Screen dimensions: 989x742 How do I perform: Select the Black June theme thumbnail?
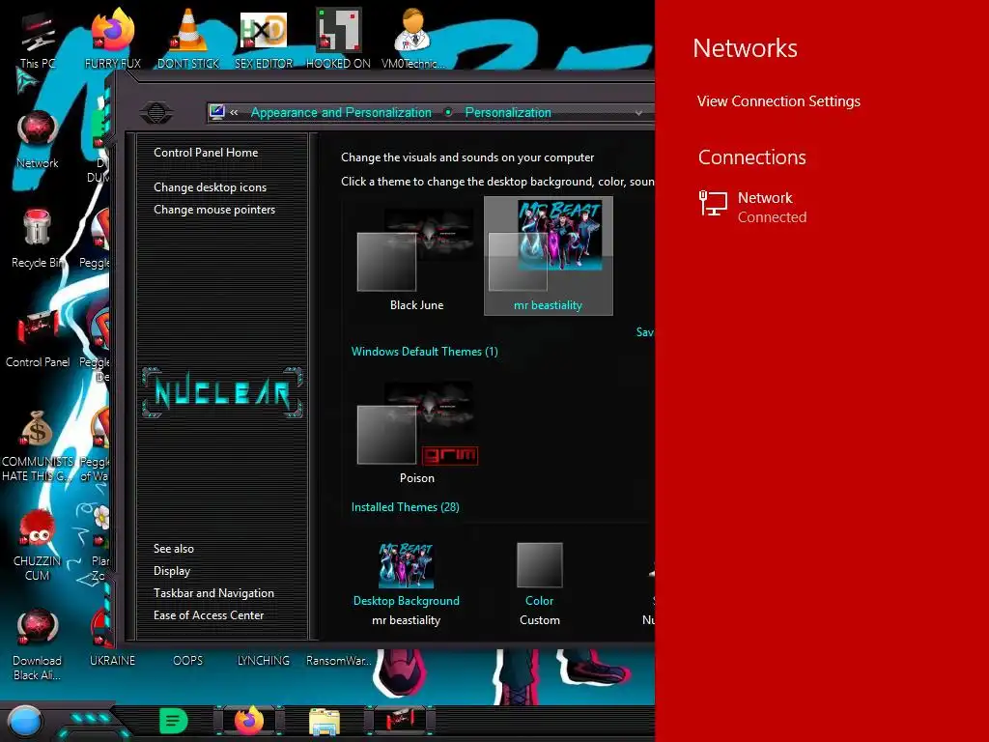[416, 256]
